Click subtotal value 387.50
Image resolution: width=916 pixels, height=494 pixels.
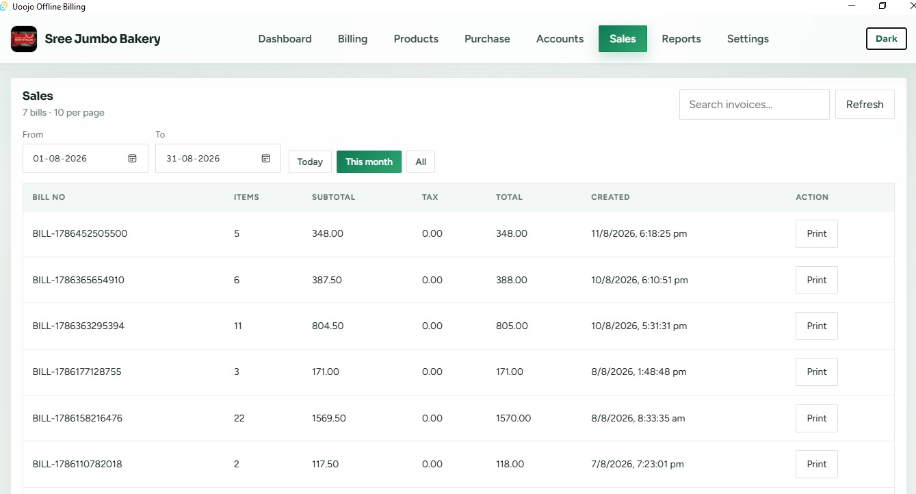tap(327, 280)
